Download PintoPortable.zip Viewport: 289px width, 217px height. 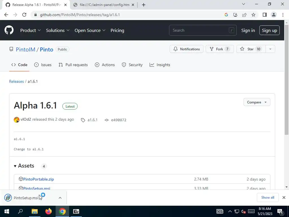[x=38, y=179]
